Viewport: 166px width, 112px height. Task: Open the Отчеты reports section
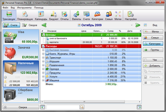pyautogui.click(x=64, y=15)
